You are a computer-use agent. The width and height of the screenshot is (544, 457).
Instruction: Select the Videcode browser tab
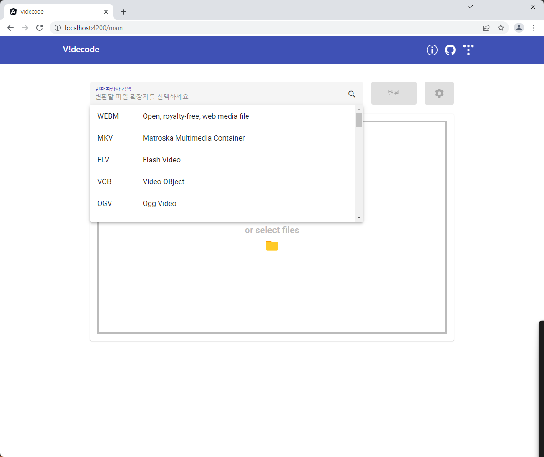click(59, 12)
